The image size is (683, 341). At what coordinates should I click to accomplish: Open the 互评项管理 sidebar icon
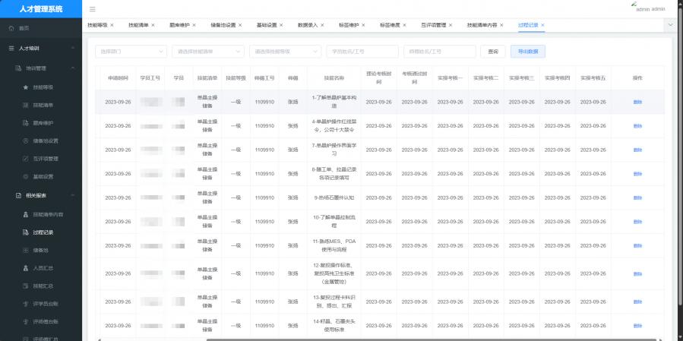click(x=25, y=159)
